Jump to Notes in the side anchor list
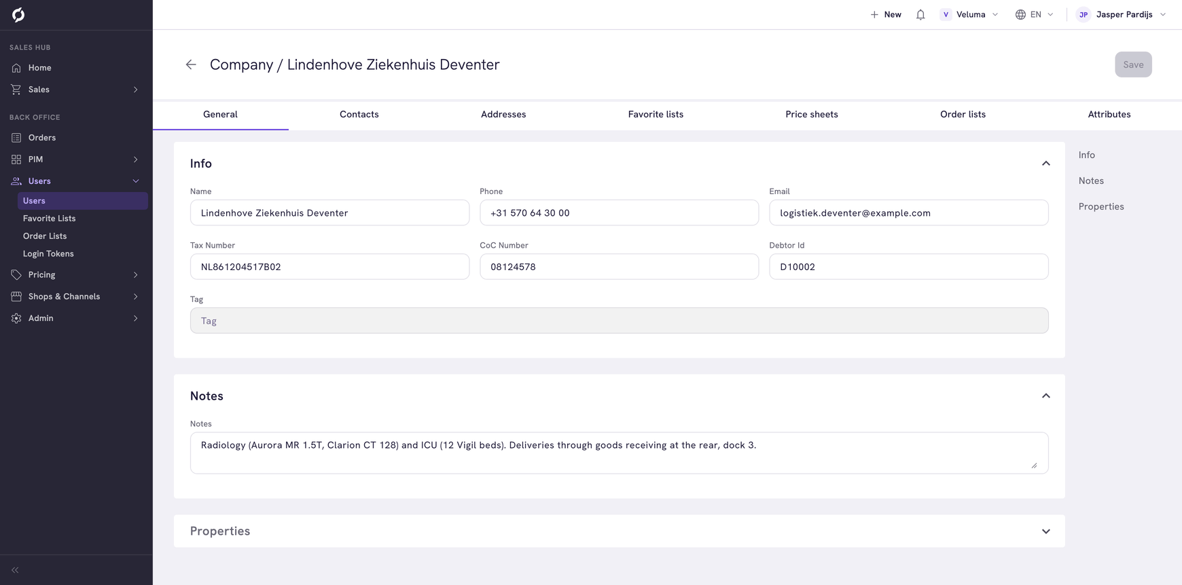 1091,181
